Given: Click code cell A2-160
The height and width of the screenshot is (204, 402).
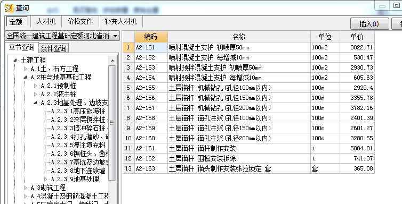Looking at the screenshot, I should pos(151,138).
